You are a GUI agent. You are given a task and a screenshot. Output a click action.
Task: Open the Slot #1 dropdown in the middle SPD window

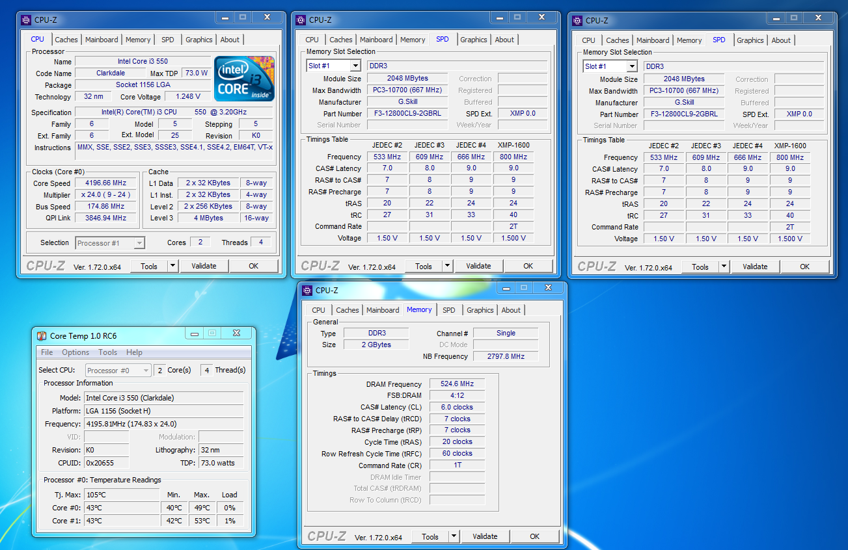[355, 66]
